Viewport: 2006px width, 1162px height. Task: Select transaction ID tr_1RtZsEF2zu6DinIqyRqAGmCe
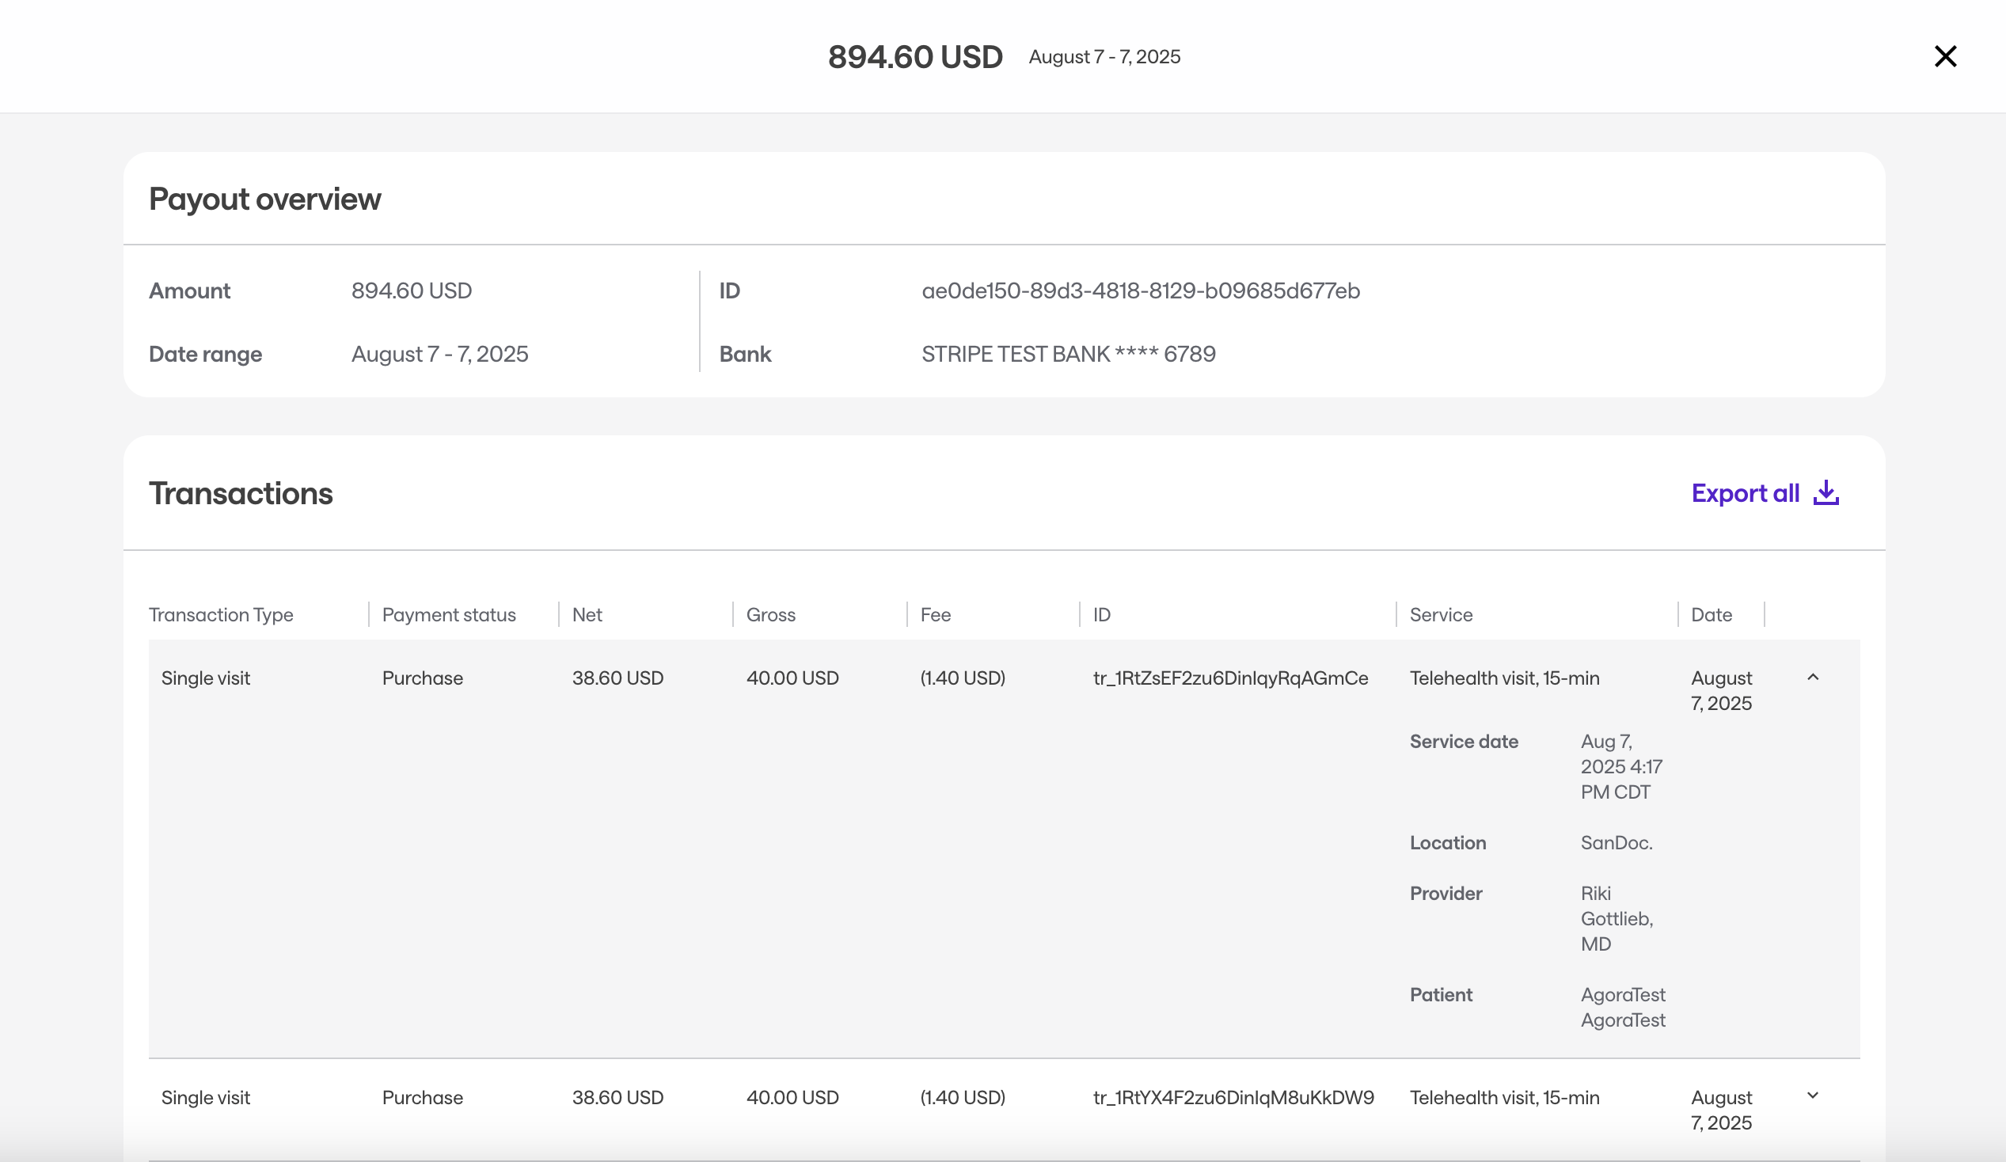[1230, 678]
